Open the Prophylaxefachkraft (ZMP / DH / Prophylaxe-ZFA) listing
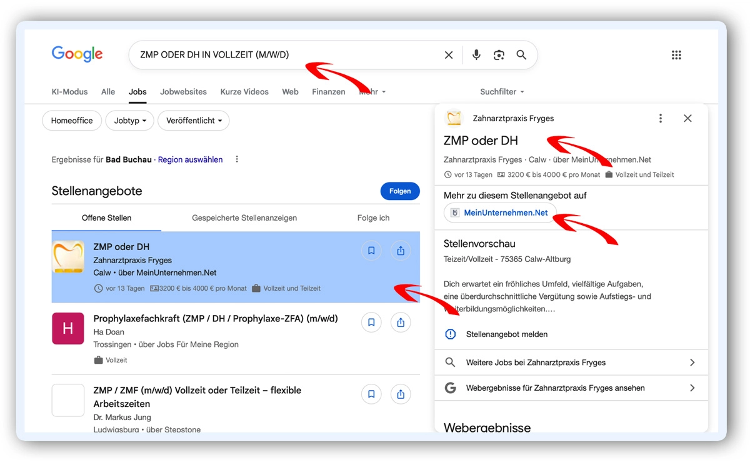This screenshot has width=750, height=467. coord(216,319)
